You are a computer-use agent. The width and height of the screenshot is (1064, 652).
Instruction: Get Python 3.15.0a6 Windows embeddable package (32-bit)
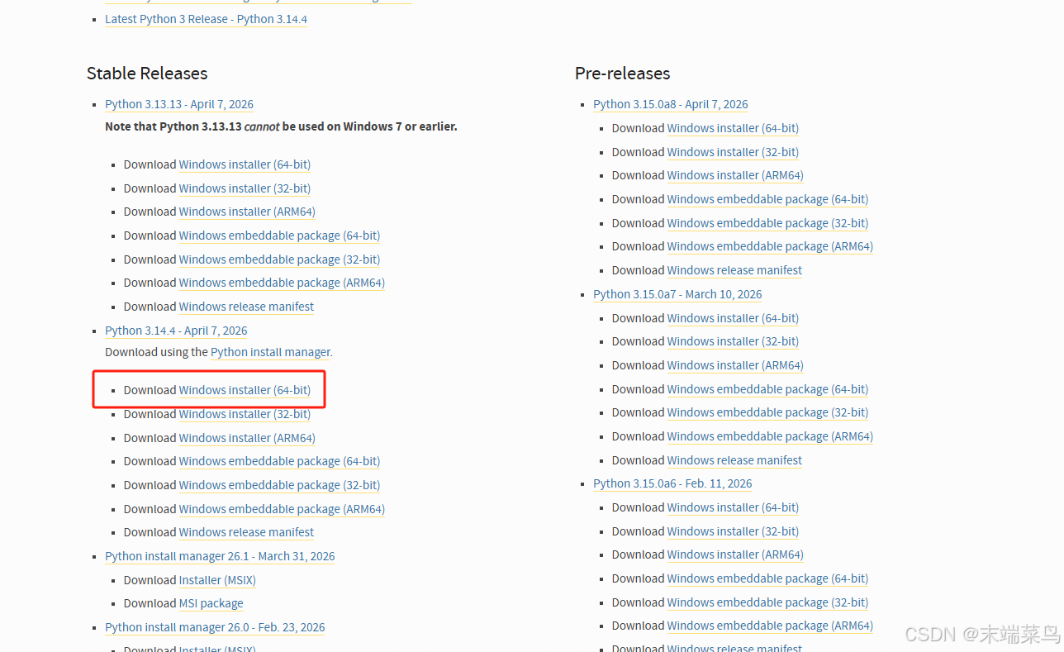click(x=767, y=602)
